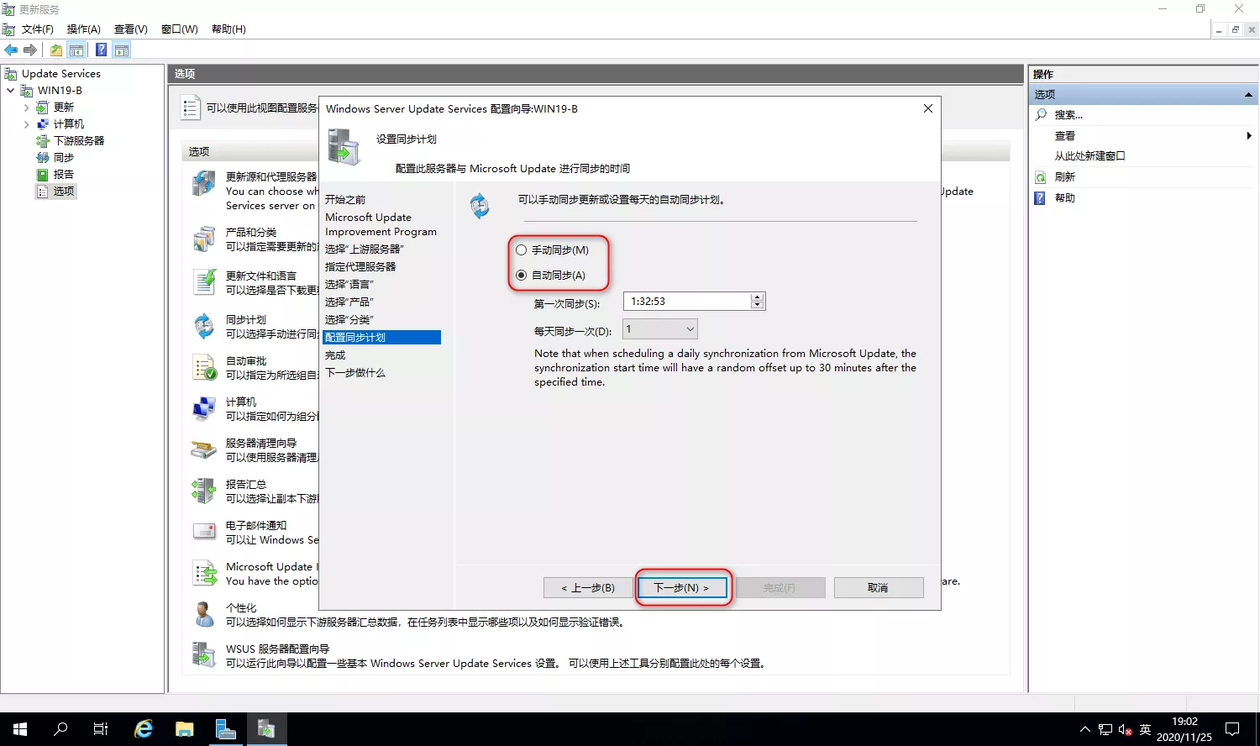
Task: Expand the Updates (更新) tree node
Action: (x=27, y=108)
